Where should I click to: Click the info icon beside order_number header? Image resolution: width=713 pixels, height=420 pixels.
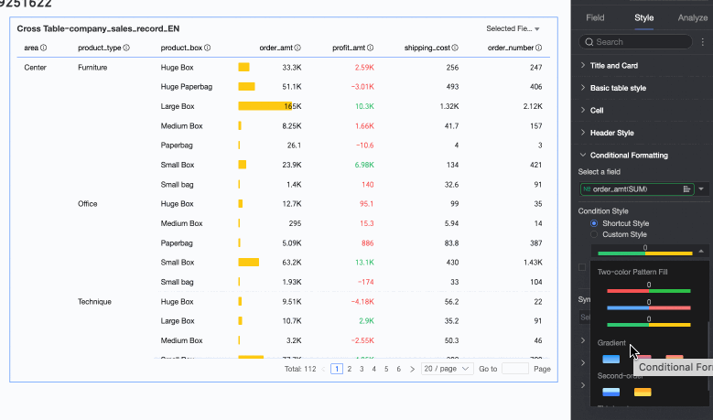pos(539,48)
